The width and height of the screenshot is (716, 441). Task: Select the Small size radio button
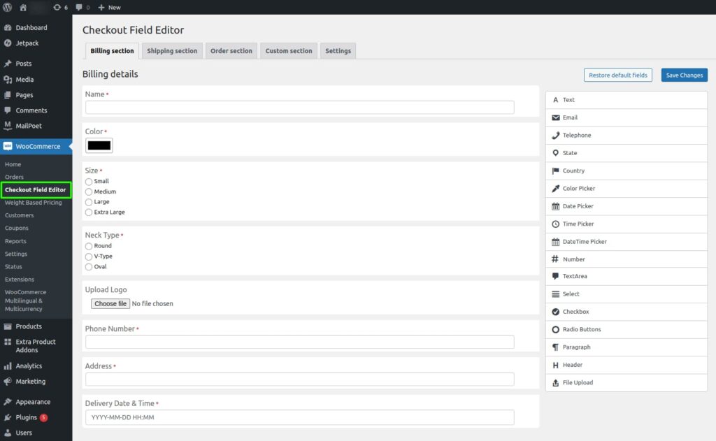coord(89,182)
